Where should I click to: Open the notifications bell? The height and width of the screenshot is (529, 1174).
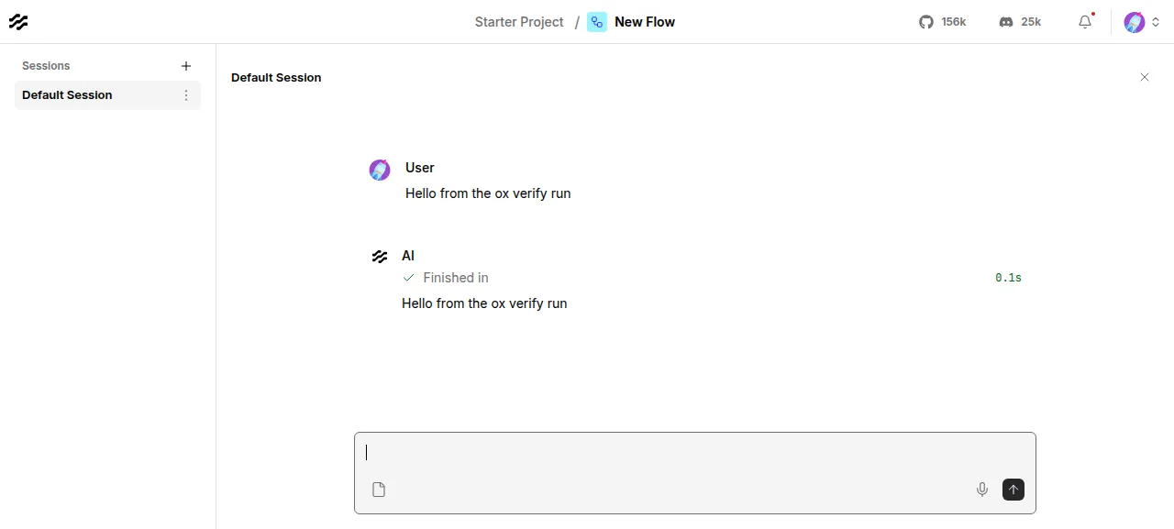1086,22
